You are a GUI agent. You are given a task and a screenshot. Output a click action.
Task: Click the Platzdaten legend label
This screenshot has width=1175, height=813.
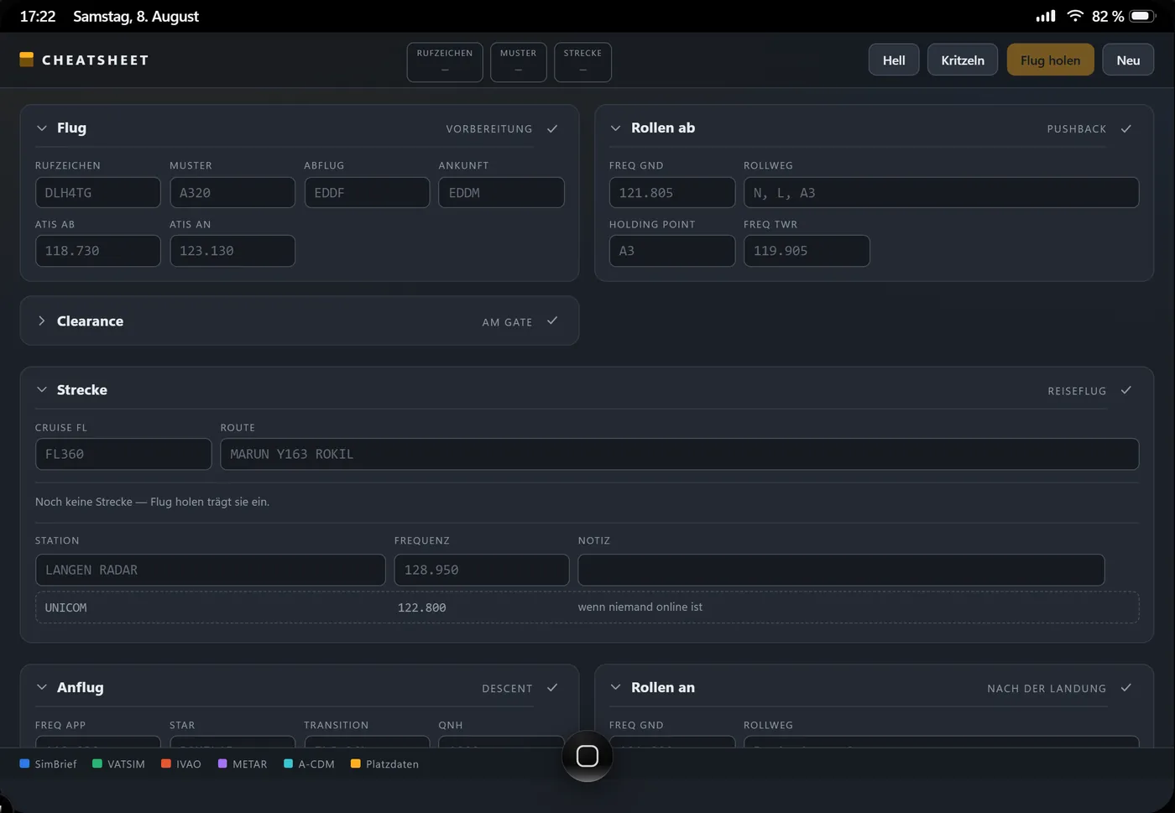tap(392, 764)
